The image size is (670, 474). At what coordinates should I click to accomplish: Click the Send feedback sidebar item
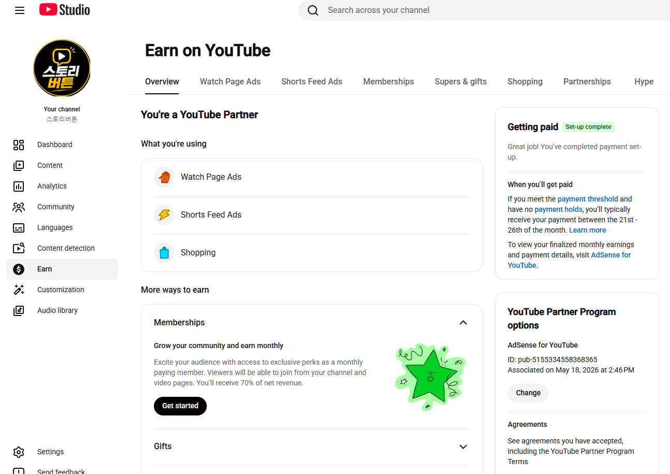[x=61, y=471]
